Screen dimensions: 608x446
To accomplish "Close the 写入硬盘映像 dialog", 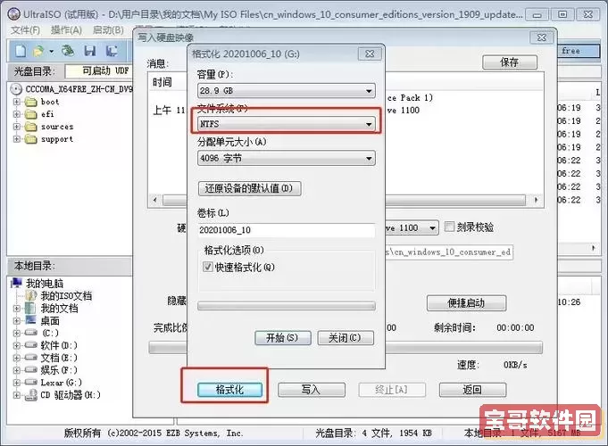I will tap(541, 37).
